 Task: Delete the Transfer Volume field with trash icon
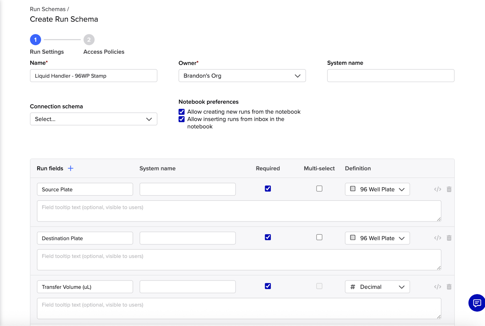(449, 287)
